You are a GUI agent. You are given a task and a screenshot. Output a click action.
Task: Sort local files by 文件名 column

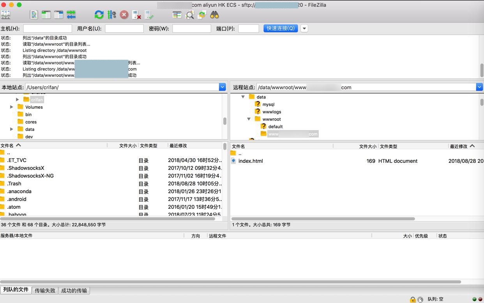(54, 145)
